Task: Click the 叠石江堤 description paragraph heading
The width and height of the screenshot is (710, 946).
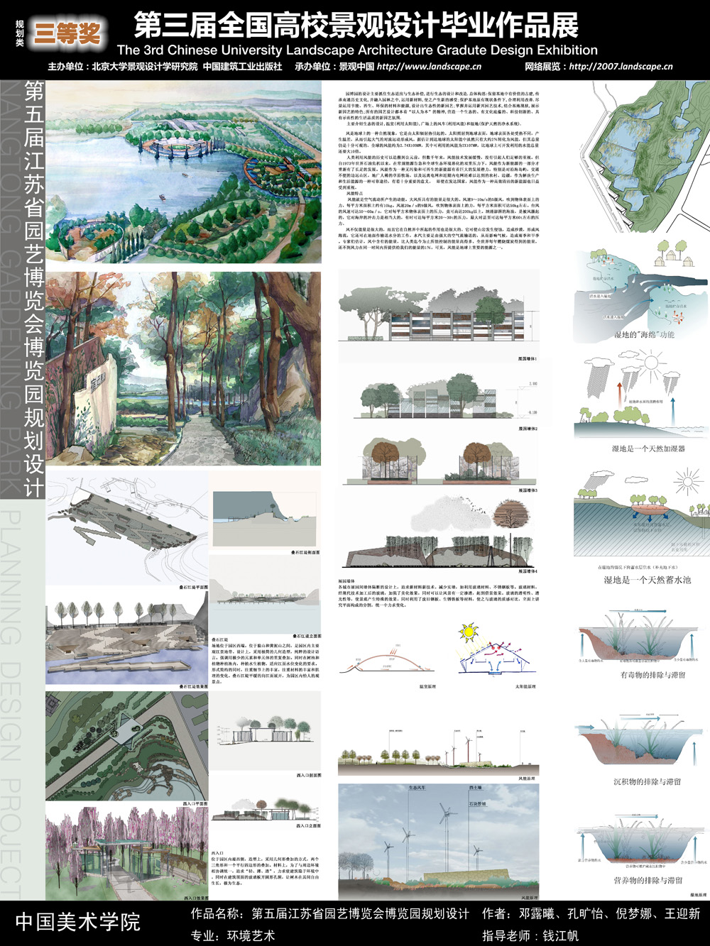Action: [219, 639]
